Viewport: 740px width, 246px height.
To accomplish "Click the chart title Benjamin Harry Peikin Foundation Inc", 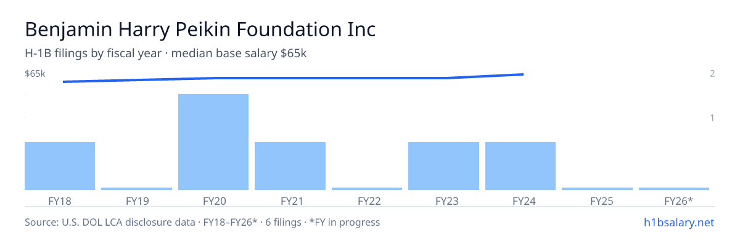I will click(x=200, y=30).
